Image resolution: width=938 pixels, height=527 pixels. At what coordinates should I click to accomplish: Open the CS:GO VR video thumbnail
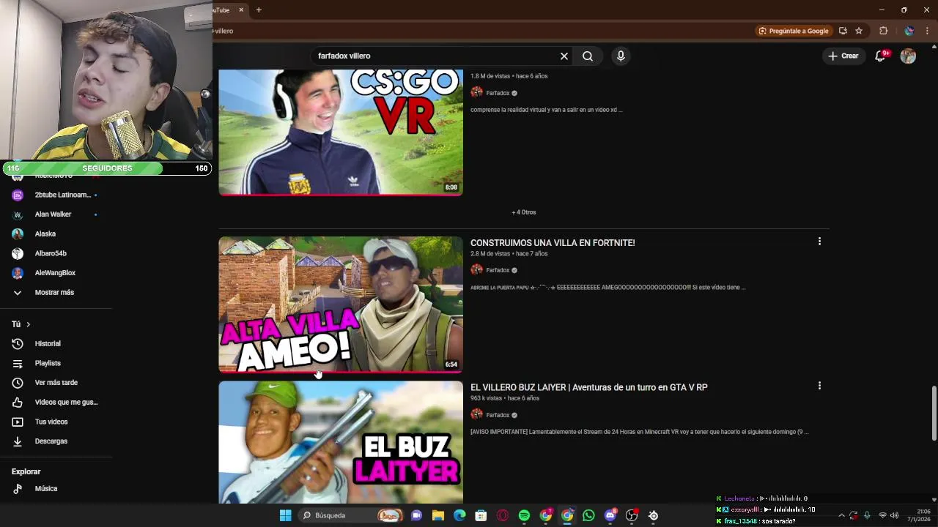(x=341, y=132)
